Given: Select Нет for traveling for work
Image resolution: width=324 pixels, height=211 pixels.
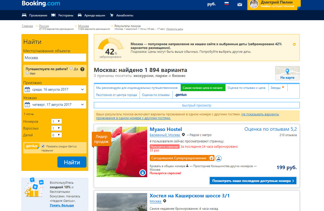Looking at the screenshot, I should pyautogui.click(x=27, y=73).
